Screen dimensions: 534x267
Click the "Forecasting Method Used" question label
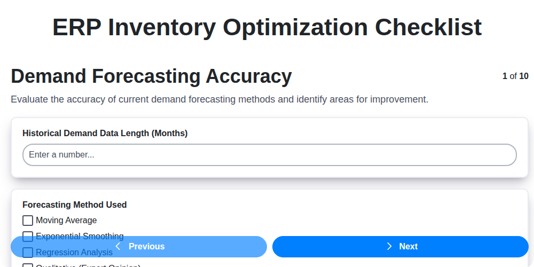(x=74, y=205)
